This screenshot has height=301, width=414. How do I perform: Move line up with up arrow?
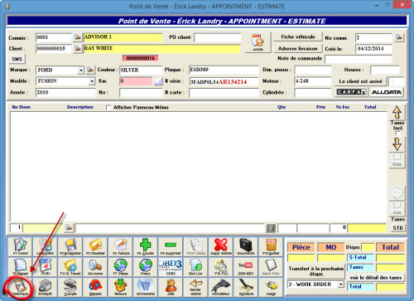tap(397, 112)
